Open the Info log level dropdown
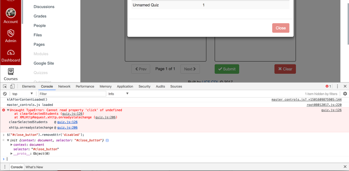 118,94
